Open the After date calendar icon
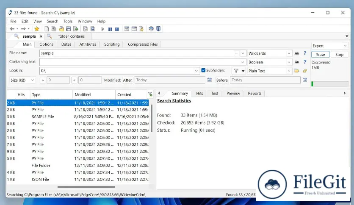 pos(210,80)
